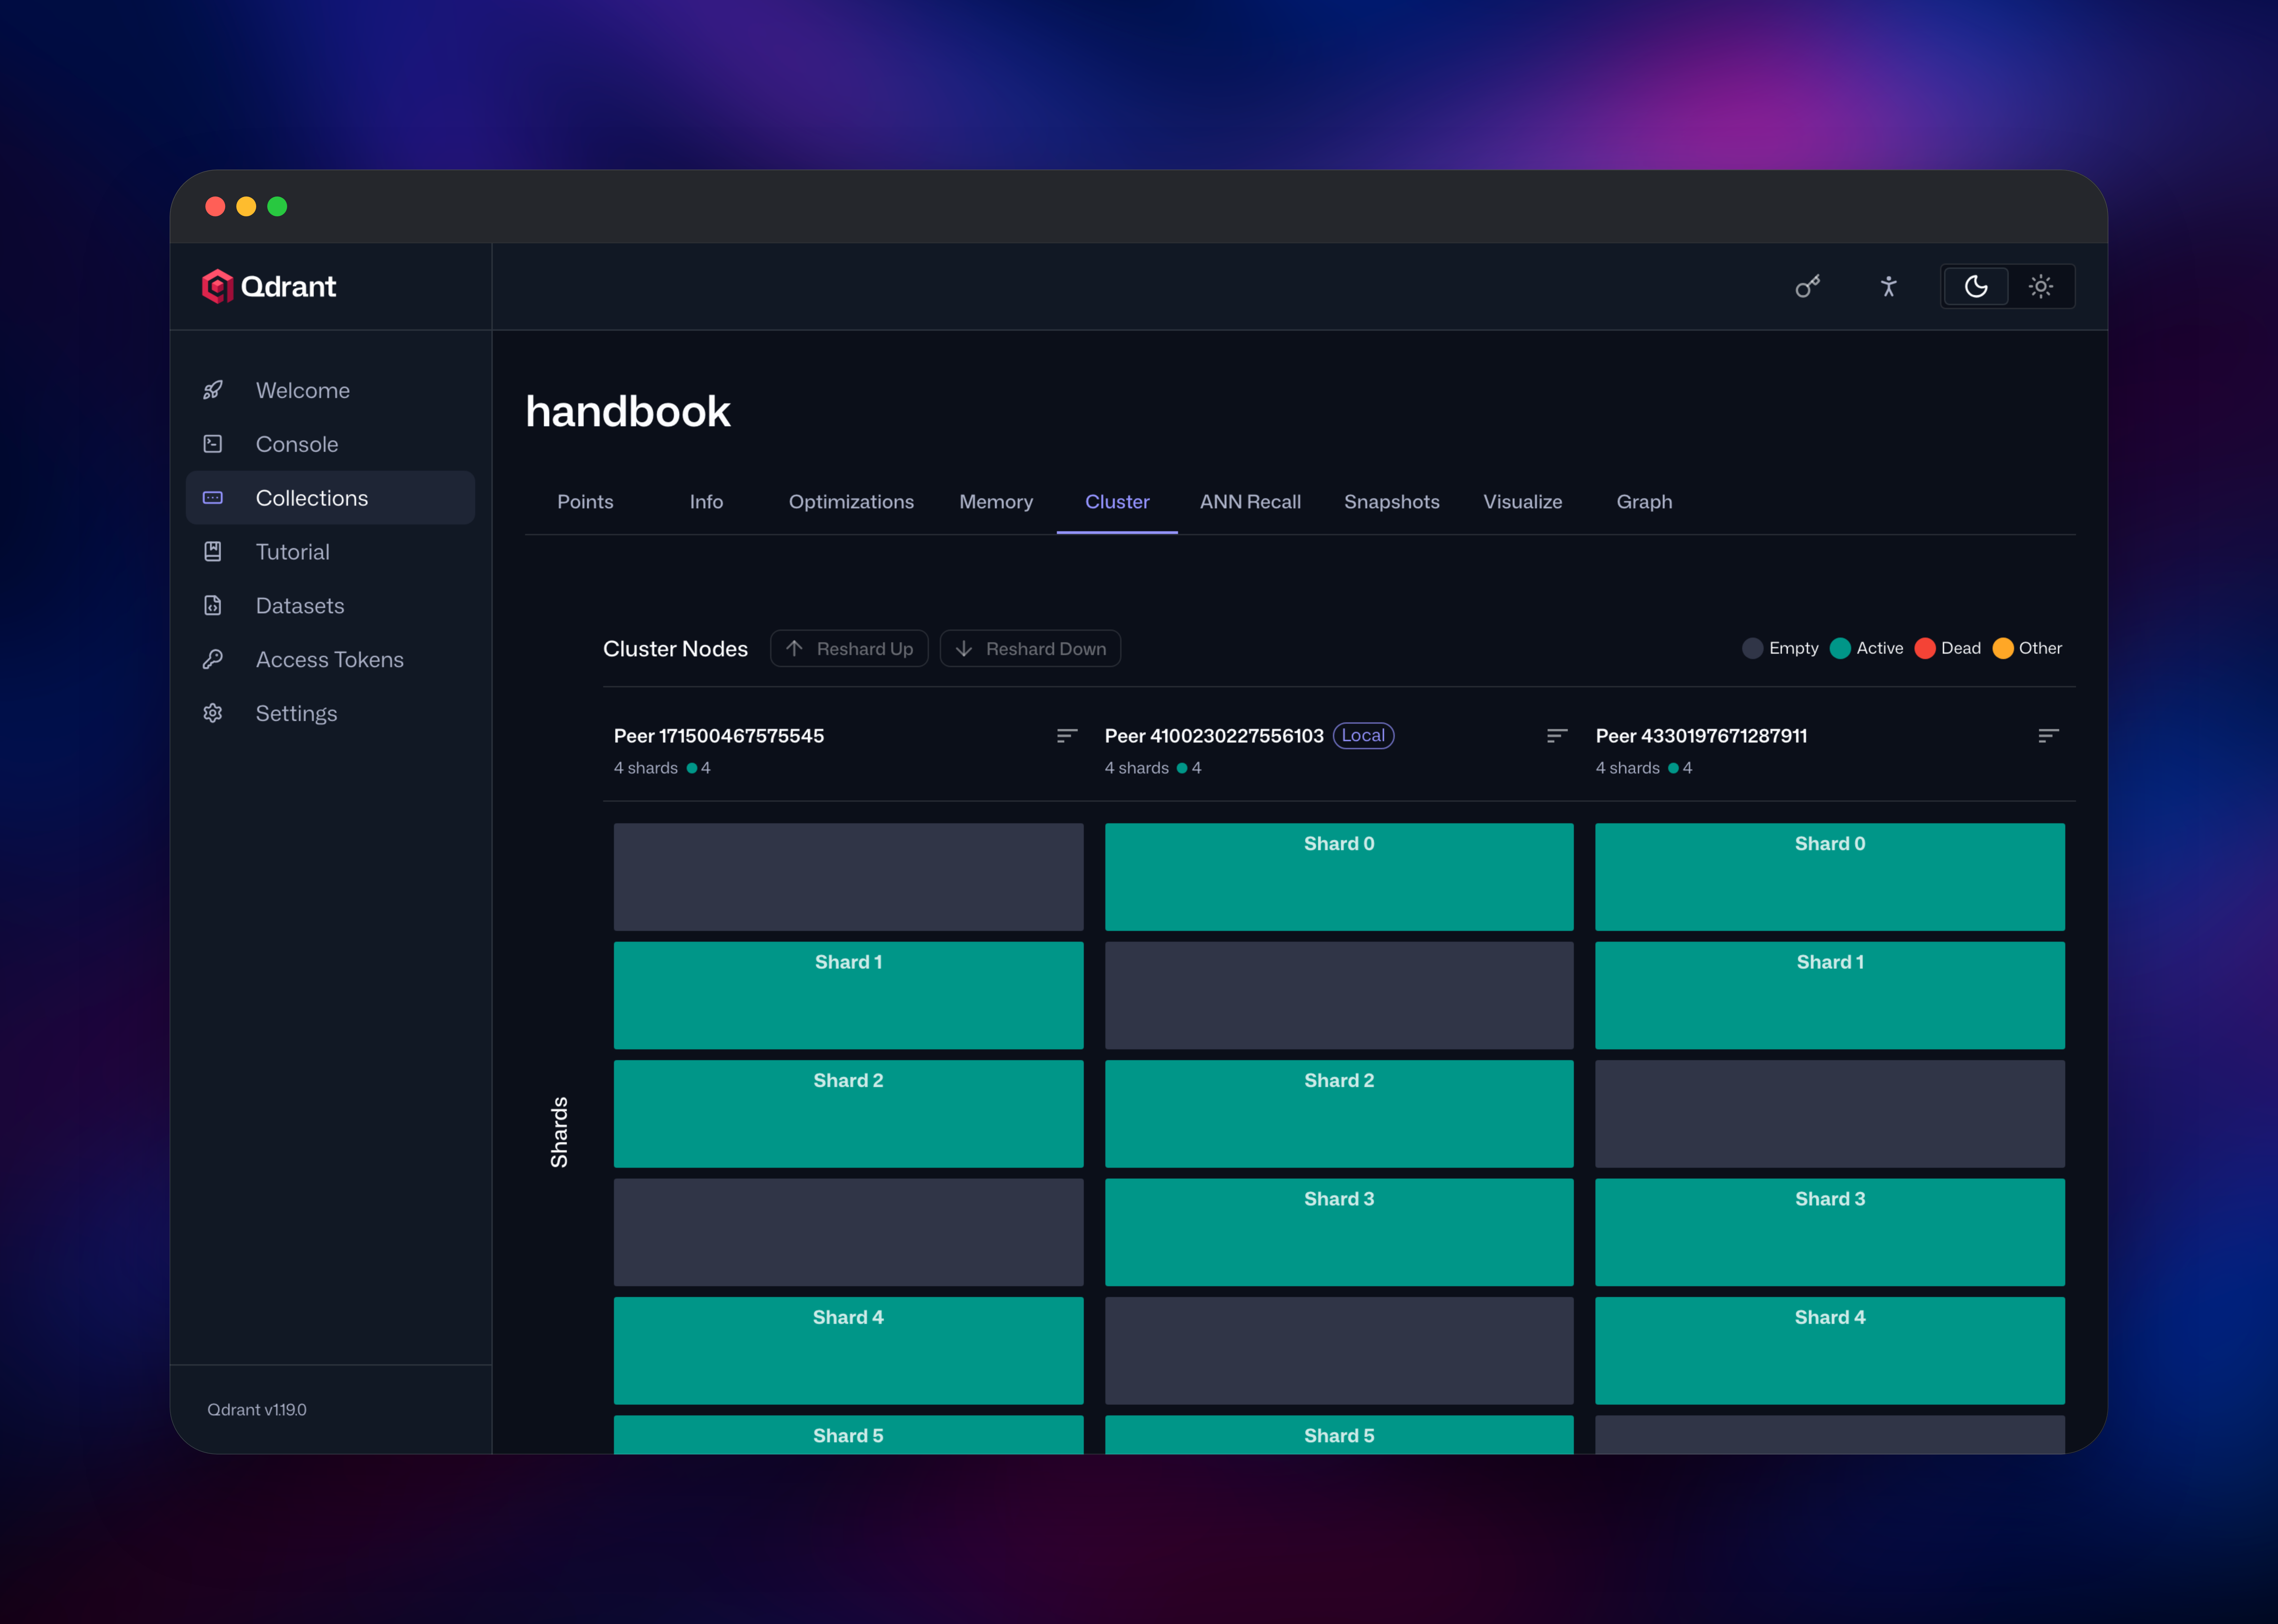Screen dimensions: 2278x1624
Task: Select Shard 1 on Peer 4330197671287911
Action: coord(1830,995)
